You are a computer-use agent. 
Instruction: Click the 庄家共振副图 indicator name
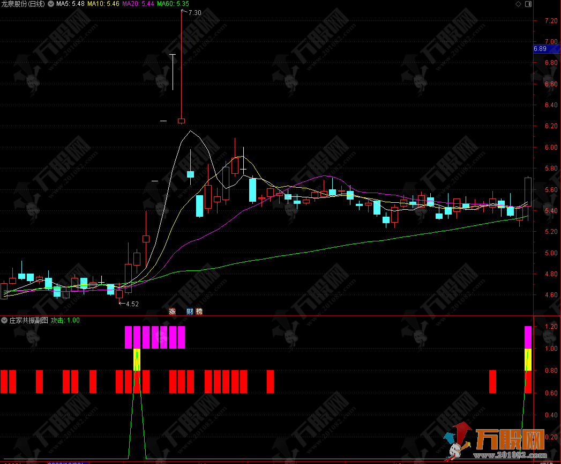tap(28, 320)
